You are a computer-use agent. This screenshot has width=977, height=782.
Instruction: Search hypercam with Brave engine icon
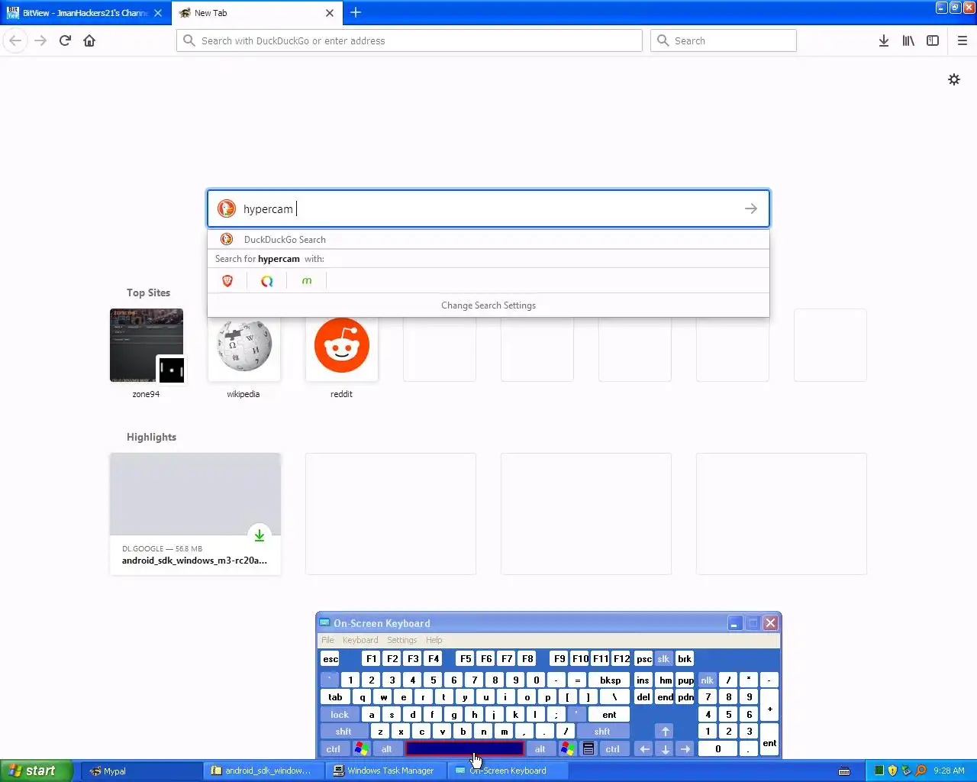coord(227,281)
